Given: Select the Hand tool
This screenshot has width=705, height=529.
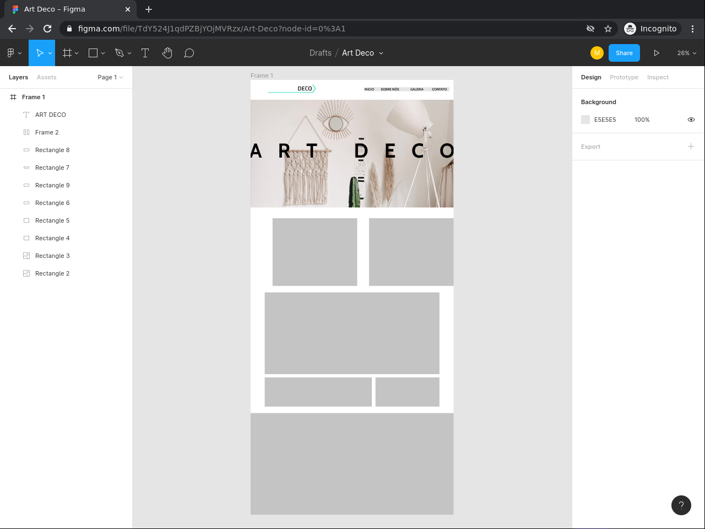Looking at the screenshot, I should click(167, 53).
